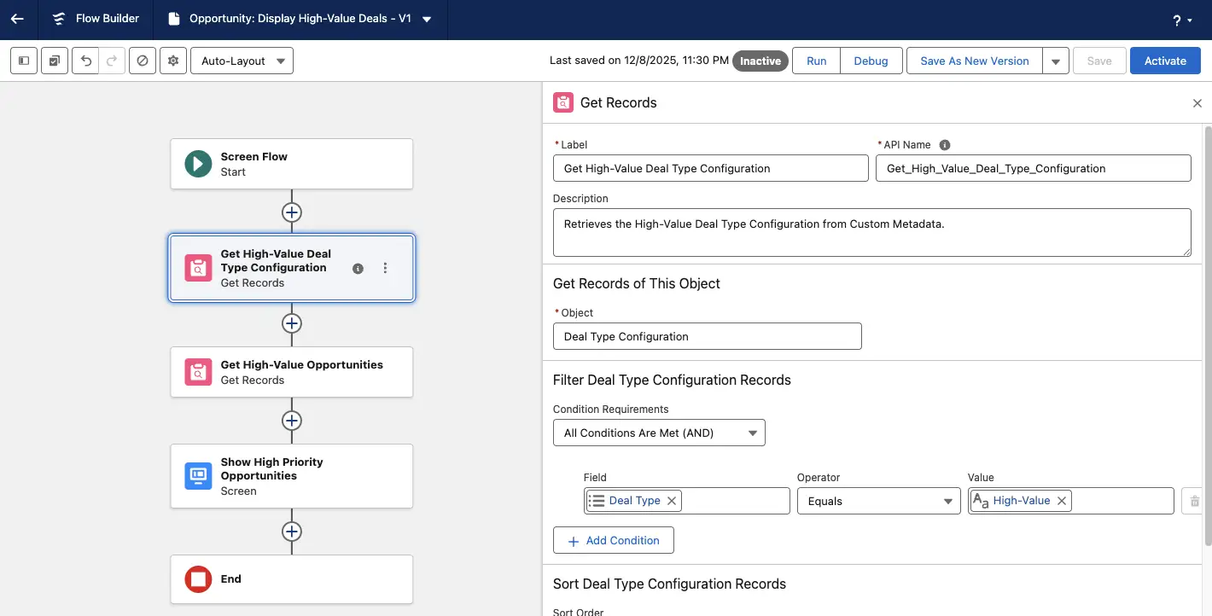Click the Debug button
Image resolution: width=1212 pixels, height=616 pixels.
(x=871, y=61)
